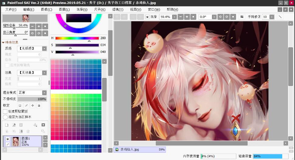Screen dimensions: 295x160
Task: Create a new normal layer
Action: click(7, 125)
